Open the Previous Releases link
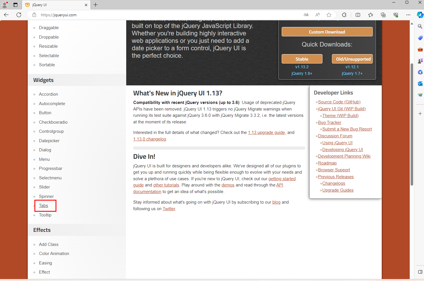The image size is (424, 281). 336,177
